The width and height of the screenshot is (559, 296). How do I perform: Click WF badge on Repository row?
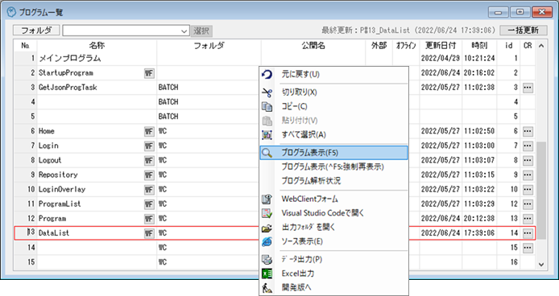(149, 175)
